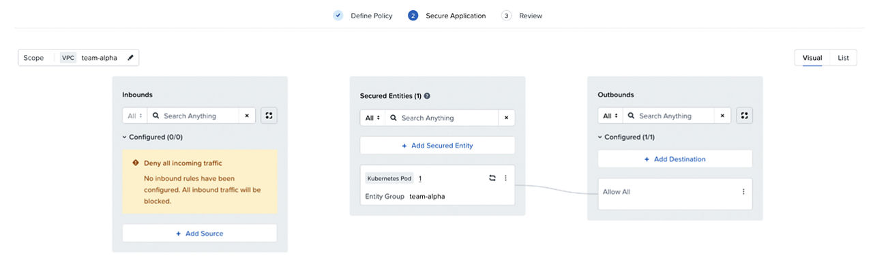Click the Inbounds panel title
Image resolution: width=873 pixels, height=260 pixels.
pos(137,95)
